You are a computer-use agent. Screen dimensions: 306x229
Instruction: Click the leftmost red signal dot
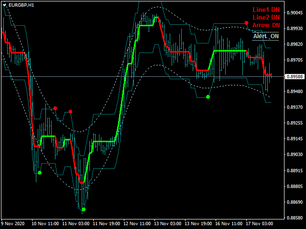coord(55,108)
